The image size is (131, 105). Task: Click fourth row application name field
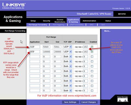pyautogui.click(x=35, y=62)
